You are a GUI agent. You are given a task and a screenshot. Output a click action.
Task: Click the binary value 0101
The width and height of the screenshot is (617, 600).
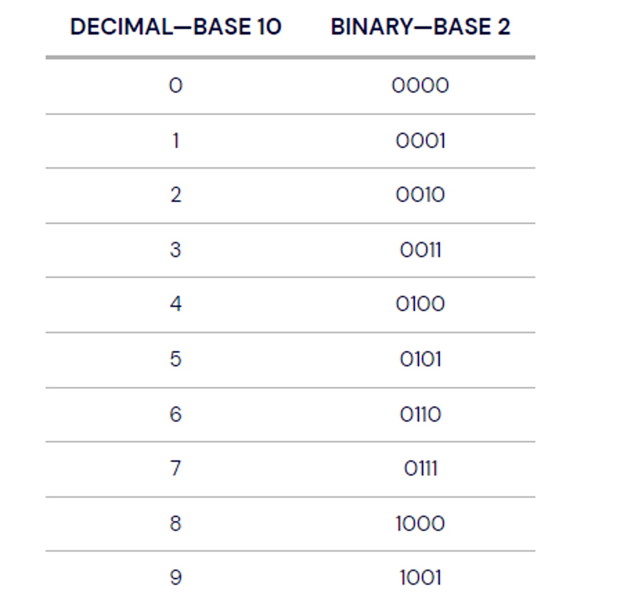[421, 359]
